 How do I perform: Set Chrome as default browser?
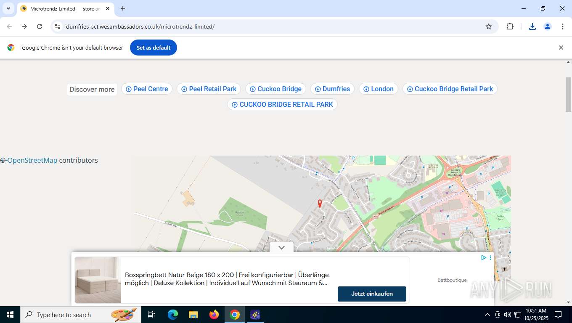154,48
